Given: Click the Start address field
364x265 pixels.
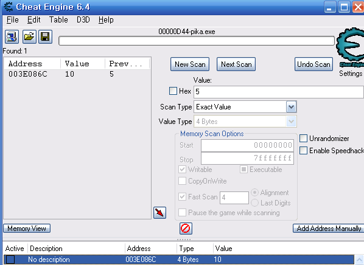Looking at the screenshot, I should pyautogui.click(x=248, y=145).
